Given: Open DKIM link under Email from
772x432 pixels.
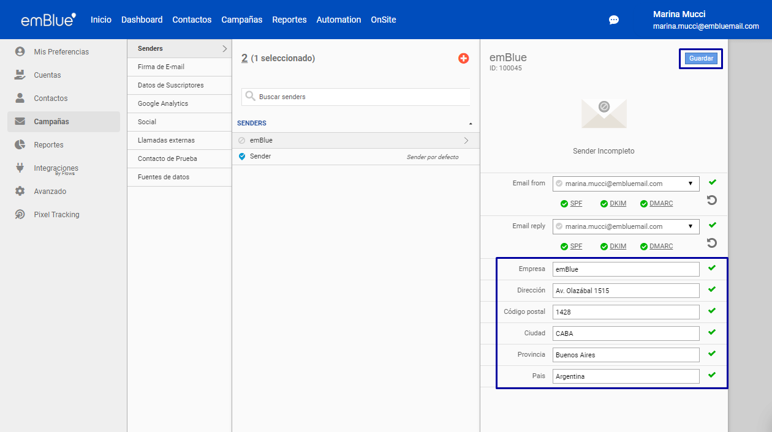Looking at the screenshot, I should 618,204.
